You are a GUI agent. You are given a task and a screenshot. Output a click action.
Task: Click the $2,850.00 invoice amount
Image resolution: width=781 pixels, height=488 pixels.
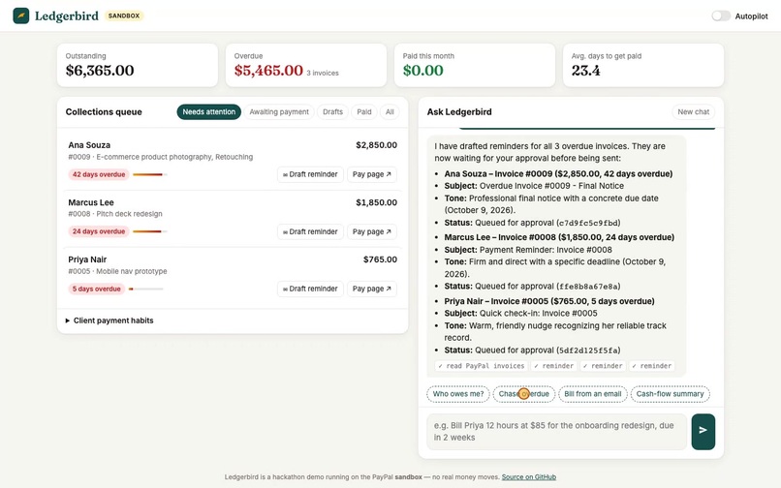pos(377,145)
